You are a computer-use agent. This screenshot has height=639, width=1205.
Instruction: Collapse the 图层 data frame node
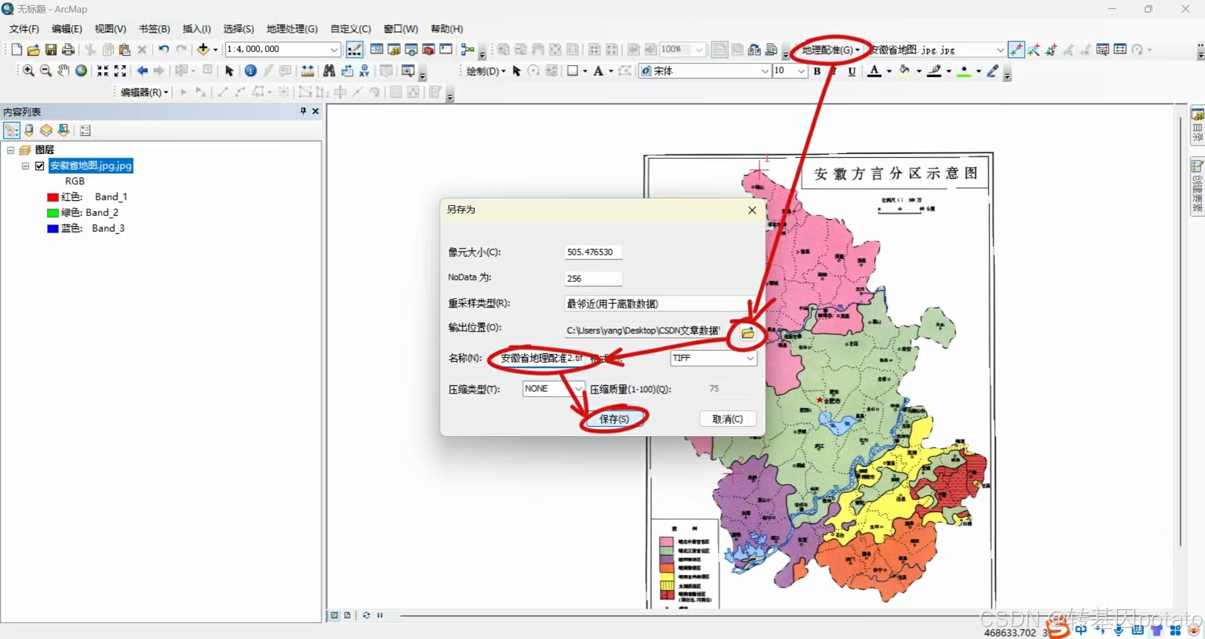[11, 150]
